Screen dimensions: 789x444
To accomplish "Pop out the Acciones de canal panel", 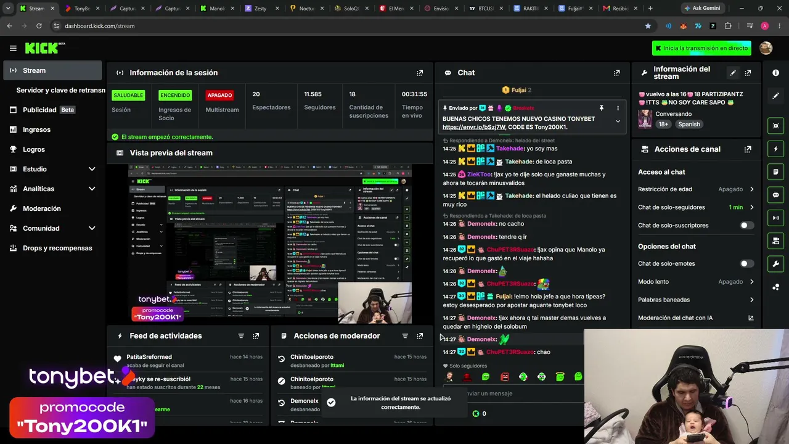I will [748, 149].
